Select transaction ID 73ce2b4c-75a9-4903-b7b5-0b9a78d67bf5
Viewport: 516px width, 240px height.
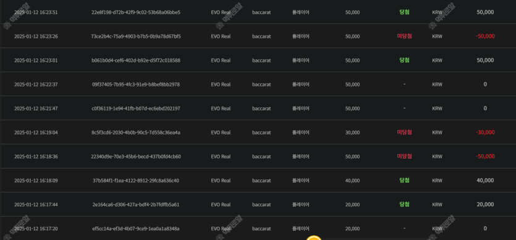(136, 36)
